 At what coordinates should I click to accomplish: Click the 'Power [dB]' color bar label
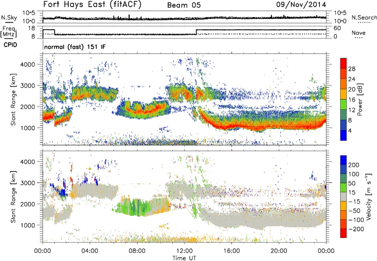(x=360, y=99)
